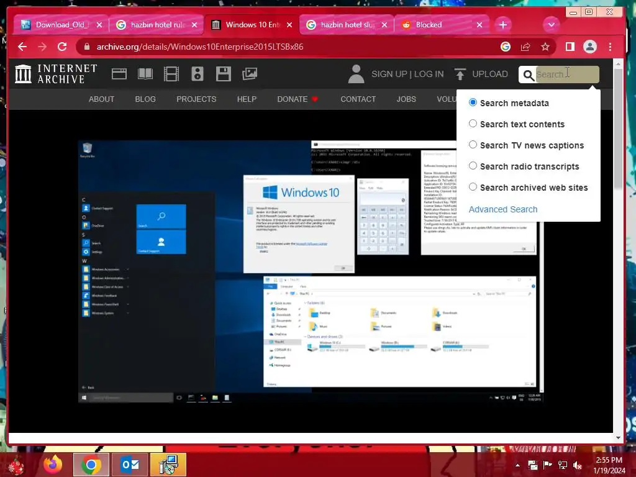
Task: Click the Search input field
Action: click(567, 75)
